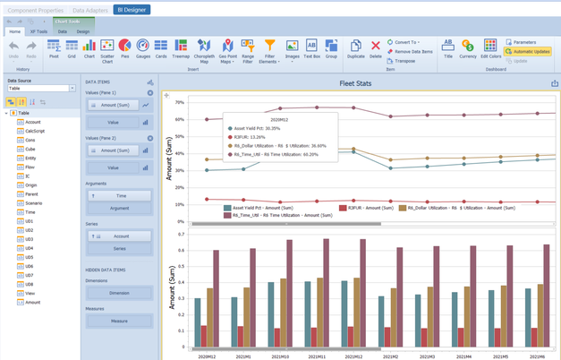This screenshot has height=360, width=561.
Task: Open data items settings icon
Action: (x=150, y=82)
